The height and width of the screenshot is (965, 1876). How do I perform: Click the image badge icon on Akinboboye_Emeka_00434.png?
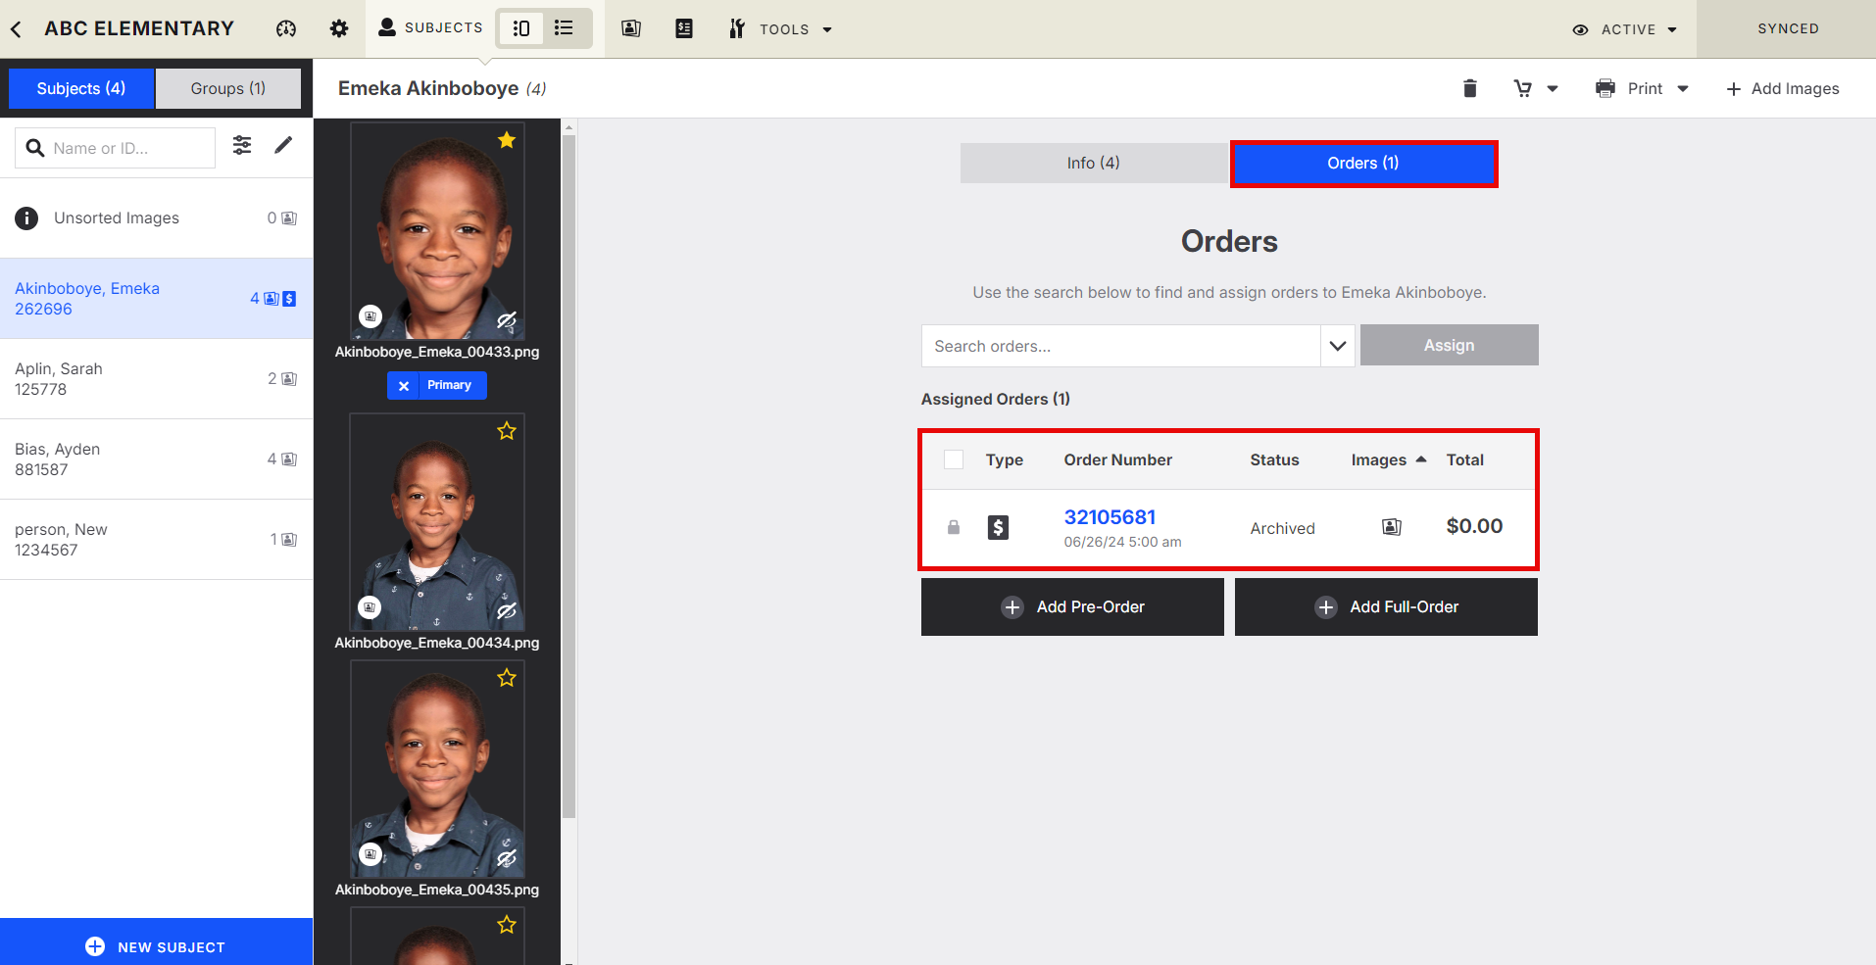point(370,607)
